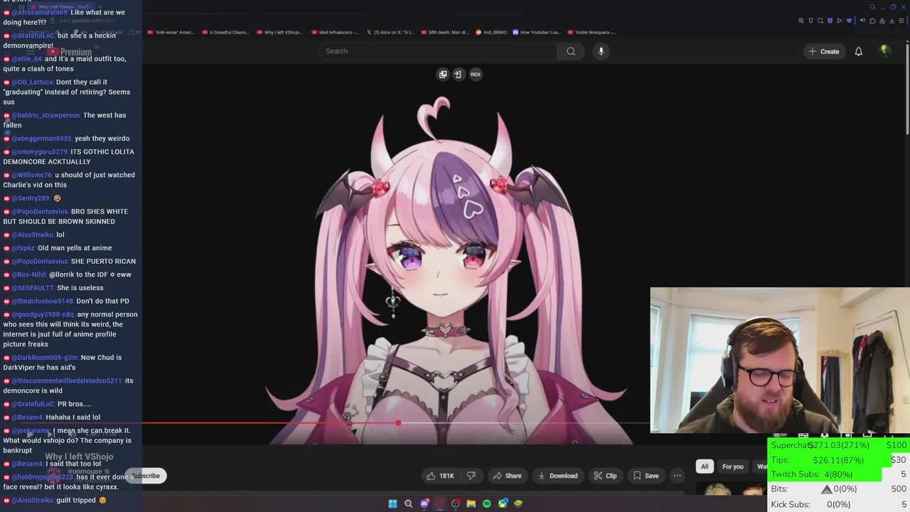Click the Clip button under the video
Image resolution: width=910 pixels, height=512 pixels.
coord(606,476)
